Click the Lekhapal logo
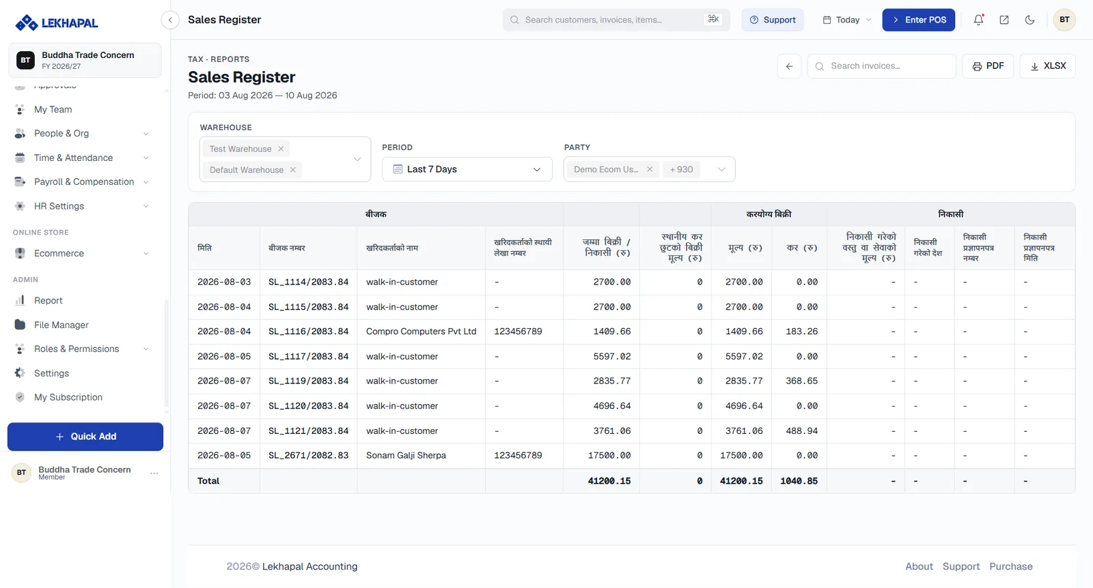The image size is (1093, 588). pyautogui.click(x=57, y=23)
